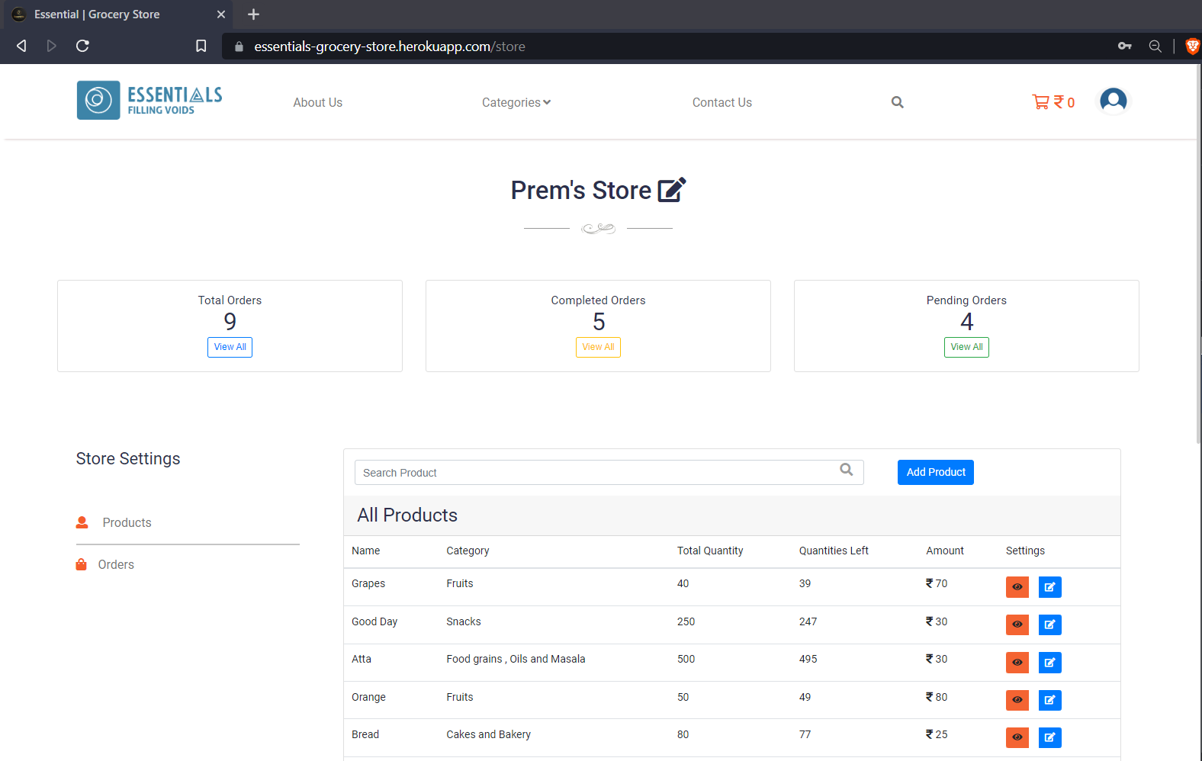View the Bread product eye icon
This screenshot has width=1202, height=761.
click(x=1017, y=737)
